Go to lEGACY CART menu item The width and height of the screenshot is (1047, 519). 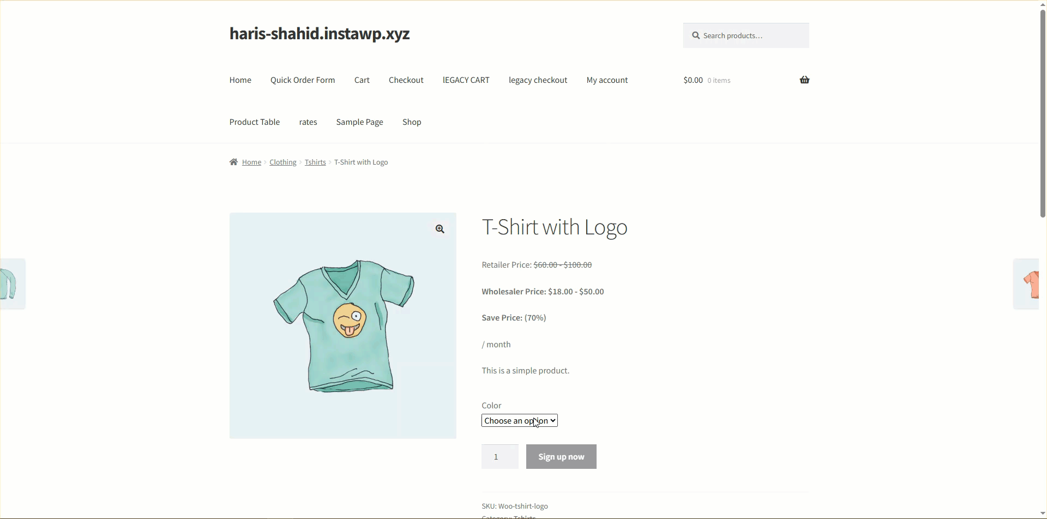pos(466,80)
